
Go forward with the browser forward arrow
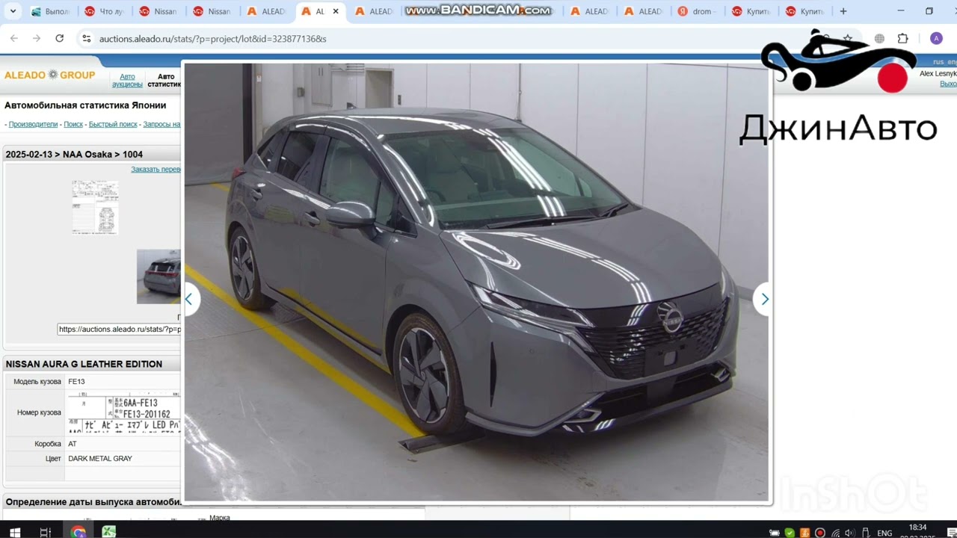click(36, 38)
